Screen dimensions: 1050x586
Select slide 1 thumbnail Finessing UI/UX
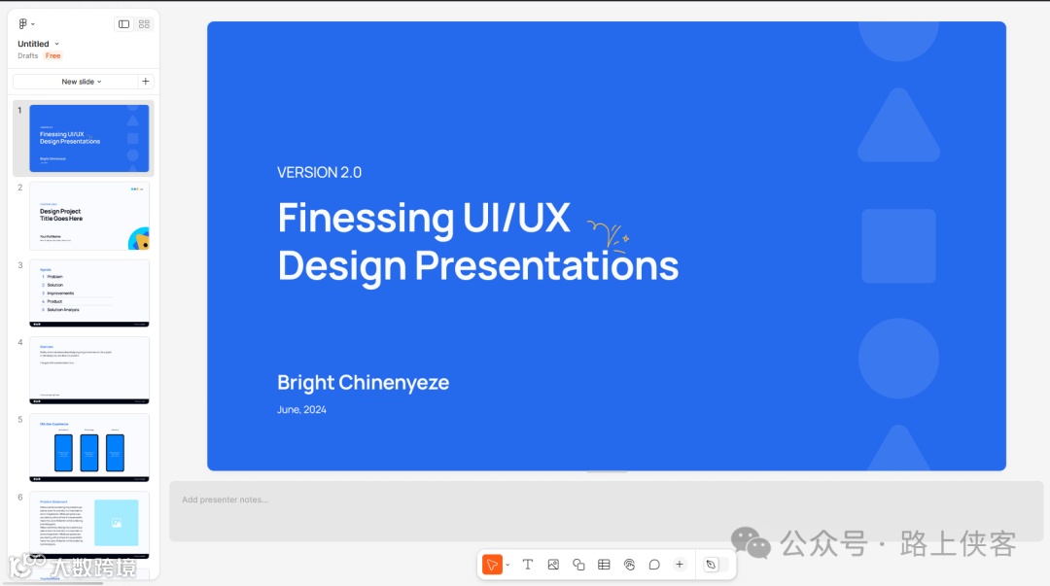pos(89,138)
